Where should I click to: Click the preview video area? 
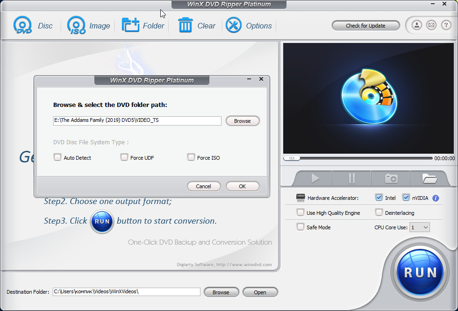click(368, 98)
